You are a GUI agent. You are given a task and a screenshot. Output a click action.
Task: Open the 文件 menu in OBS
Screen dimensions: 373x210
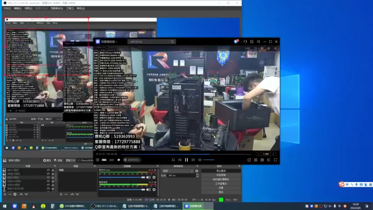(x=7, y=8)
